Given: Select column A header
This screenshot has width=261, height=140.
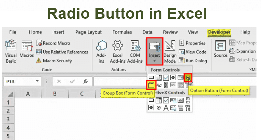Looking at the screenshot, I should [x=28, y=94].
